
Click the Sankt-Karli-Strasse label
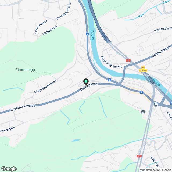pos(112,62)
